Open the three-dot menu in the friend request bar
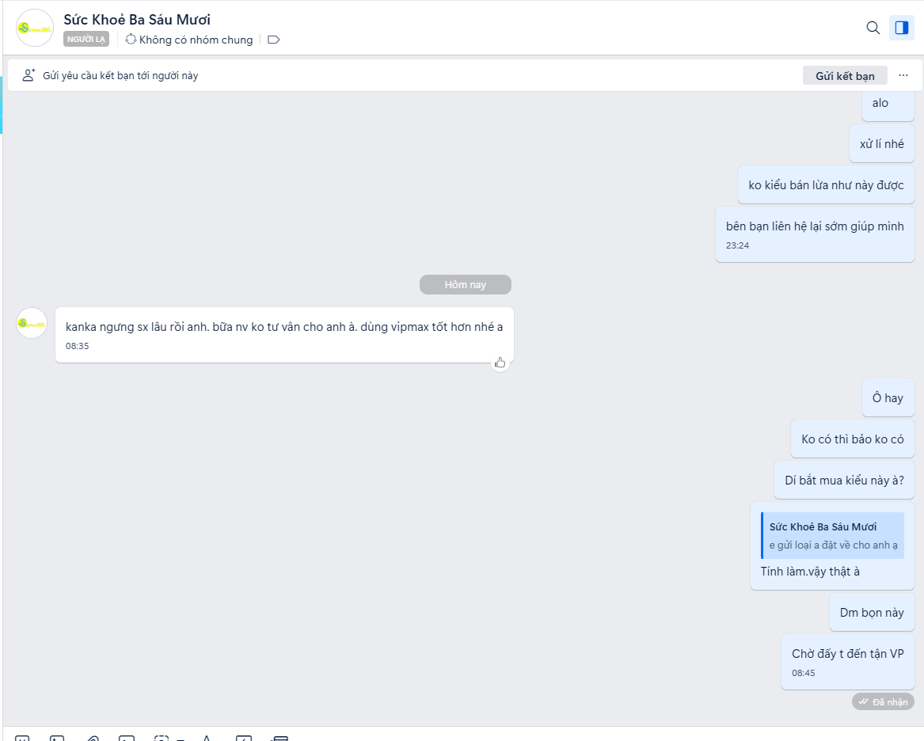This screenshot has height=741, width=924. click(x=903, y=75)
